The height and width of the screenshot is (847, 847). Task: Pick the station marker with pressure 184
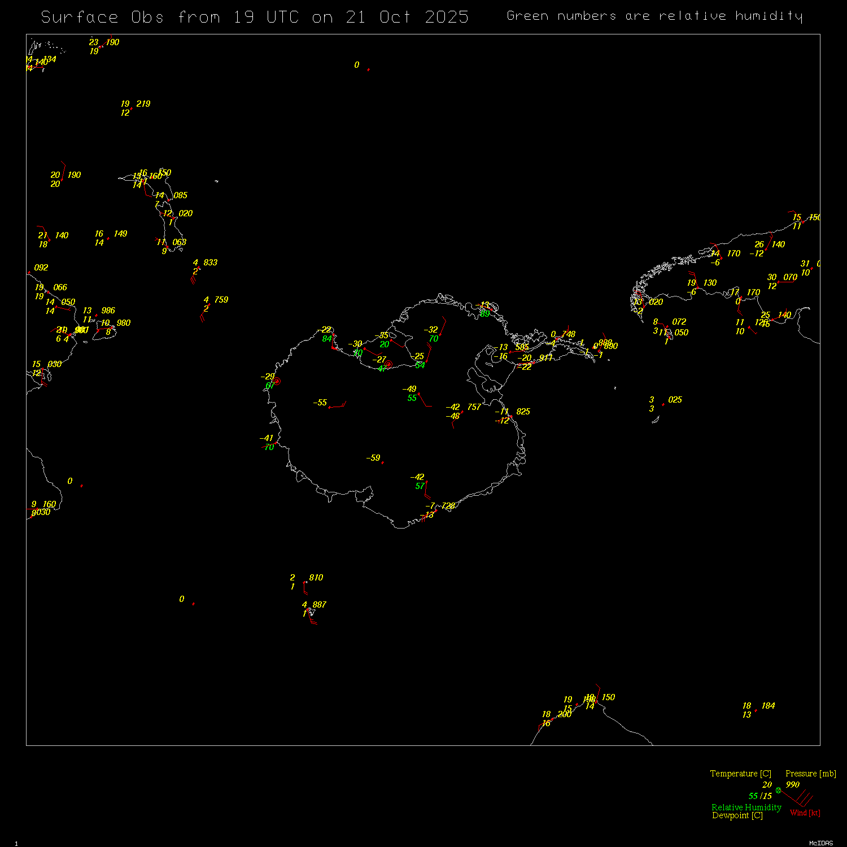tap(756, 710)
